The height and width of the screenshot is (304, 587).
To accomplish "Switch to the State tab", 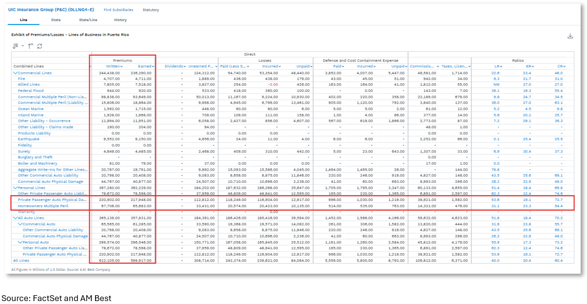I will click(x=56, y=20).
